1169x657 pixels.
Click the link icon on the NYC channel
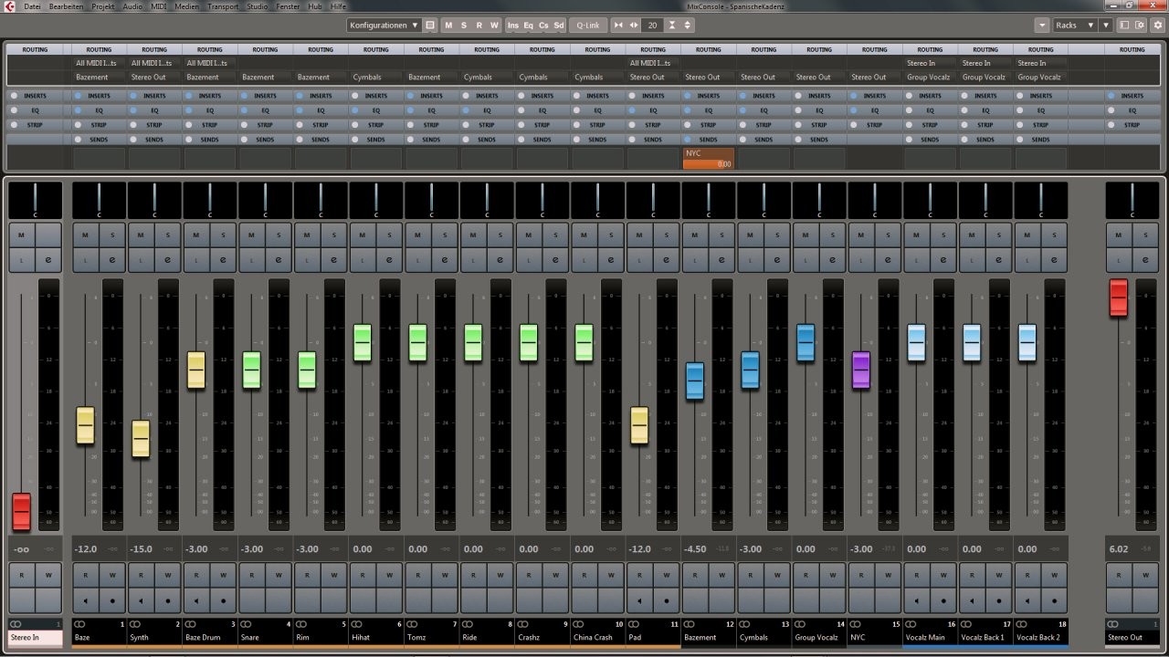(x=857, y=625)
